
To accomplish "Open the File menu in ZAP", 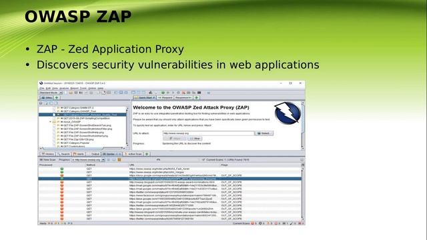I will pos(42,89).
